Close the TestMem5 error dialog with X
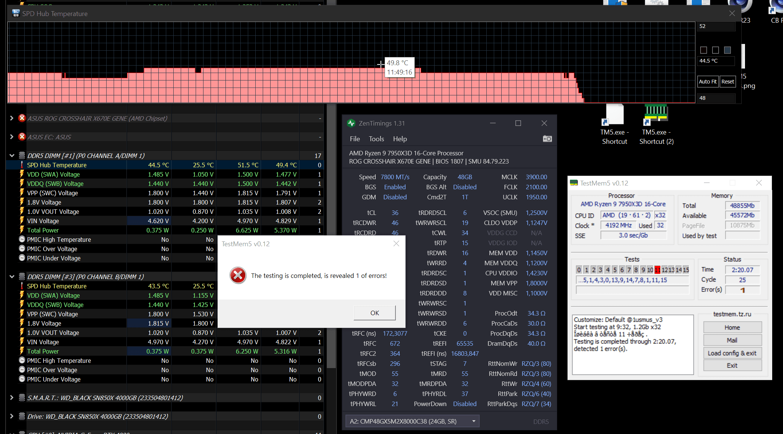Viewport: 783px width, 434px height. pyautogui.click(x=396, y=244)
